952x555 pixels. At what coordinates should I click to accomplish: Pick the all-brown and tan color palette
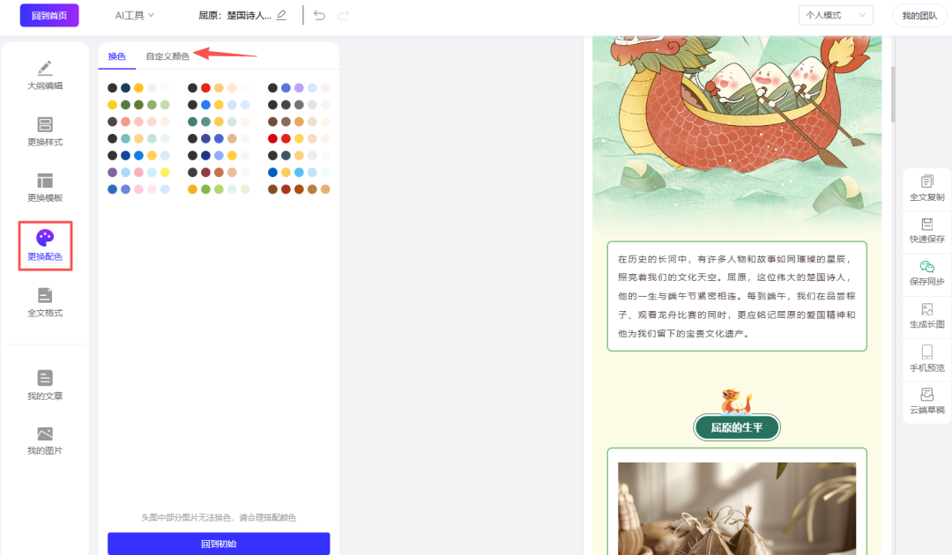299,189
